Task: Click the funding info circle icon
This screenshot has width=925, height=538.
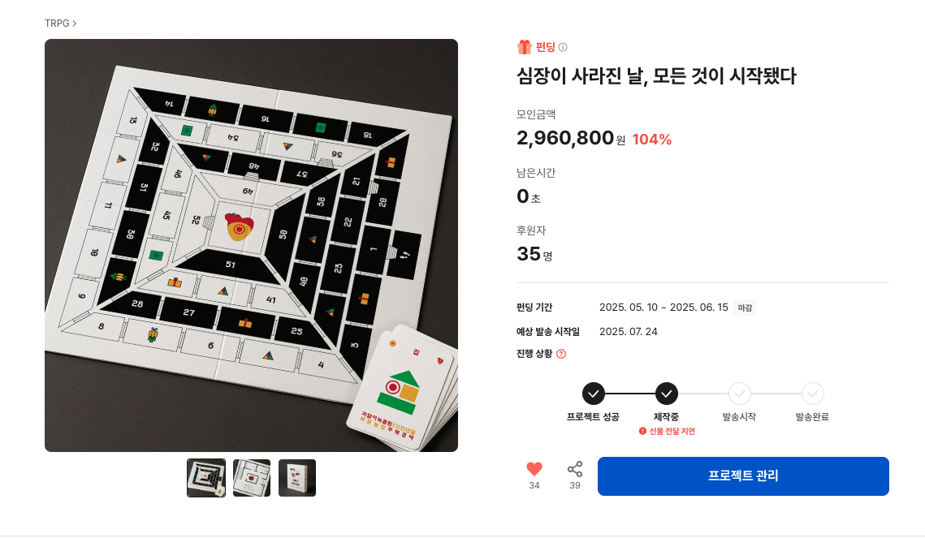Action: click(563, 47)
